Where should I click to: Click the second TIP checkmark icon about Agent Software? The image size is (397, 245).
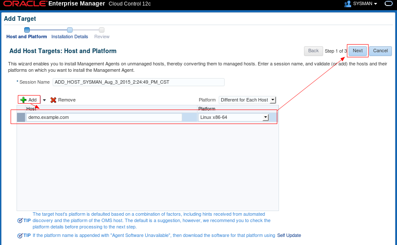coord(20,236)
